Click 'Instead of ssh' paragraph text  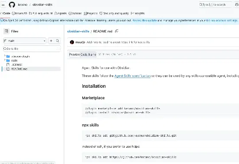click(x=111, y=146)
